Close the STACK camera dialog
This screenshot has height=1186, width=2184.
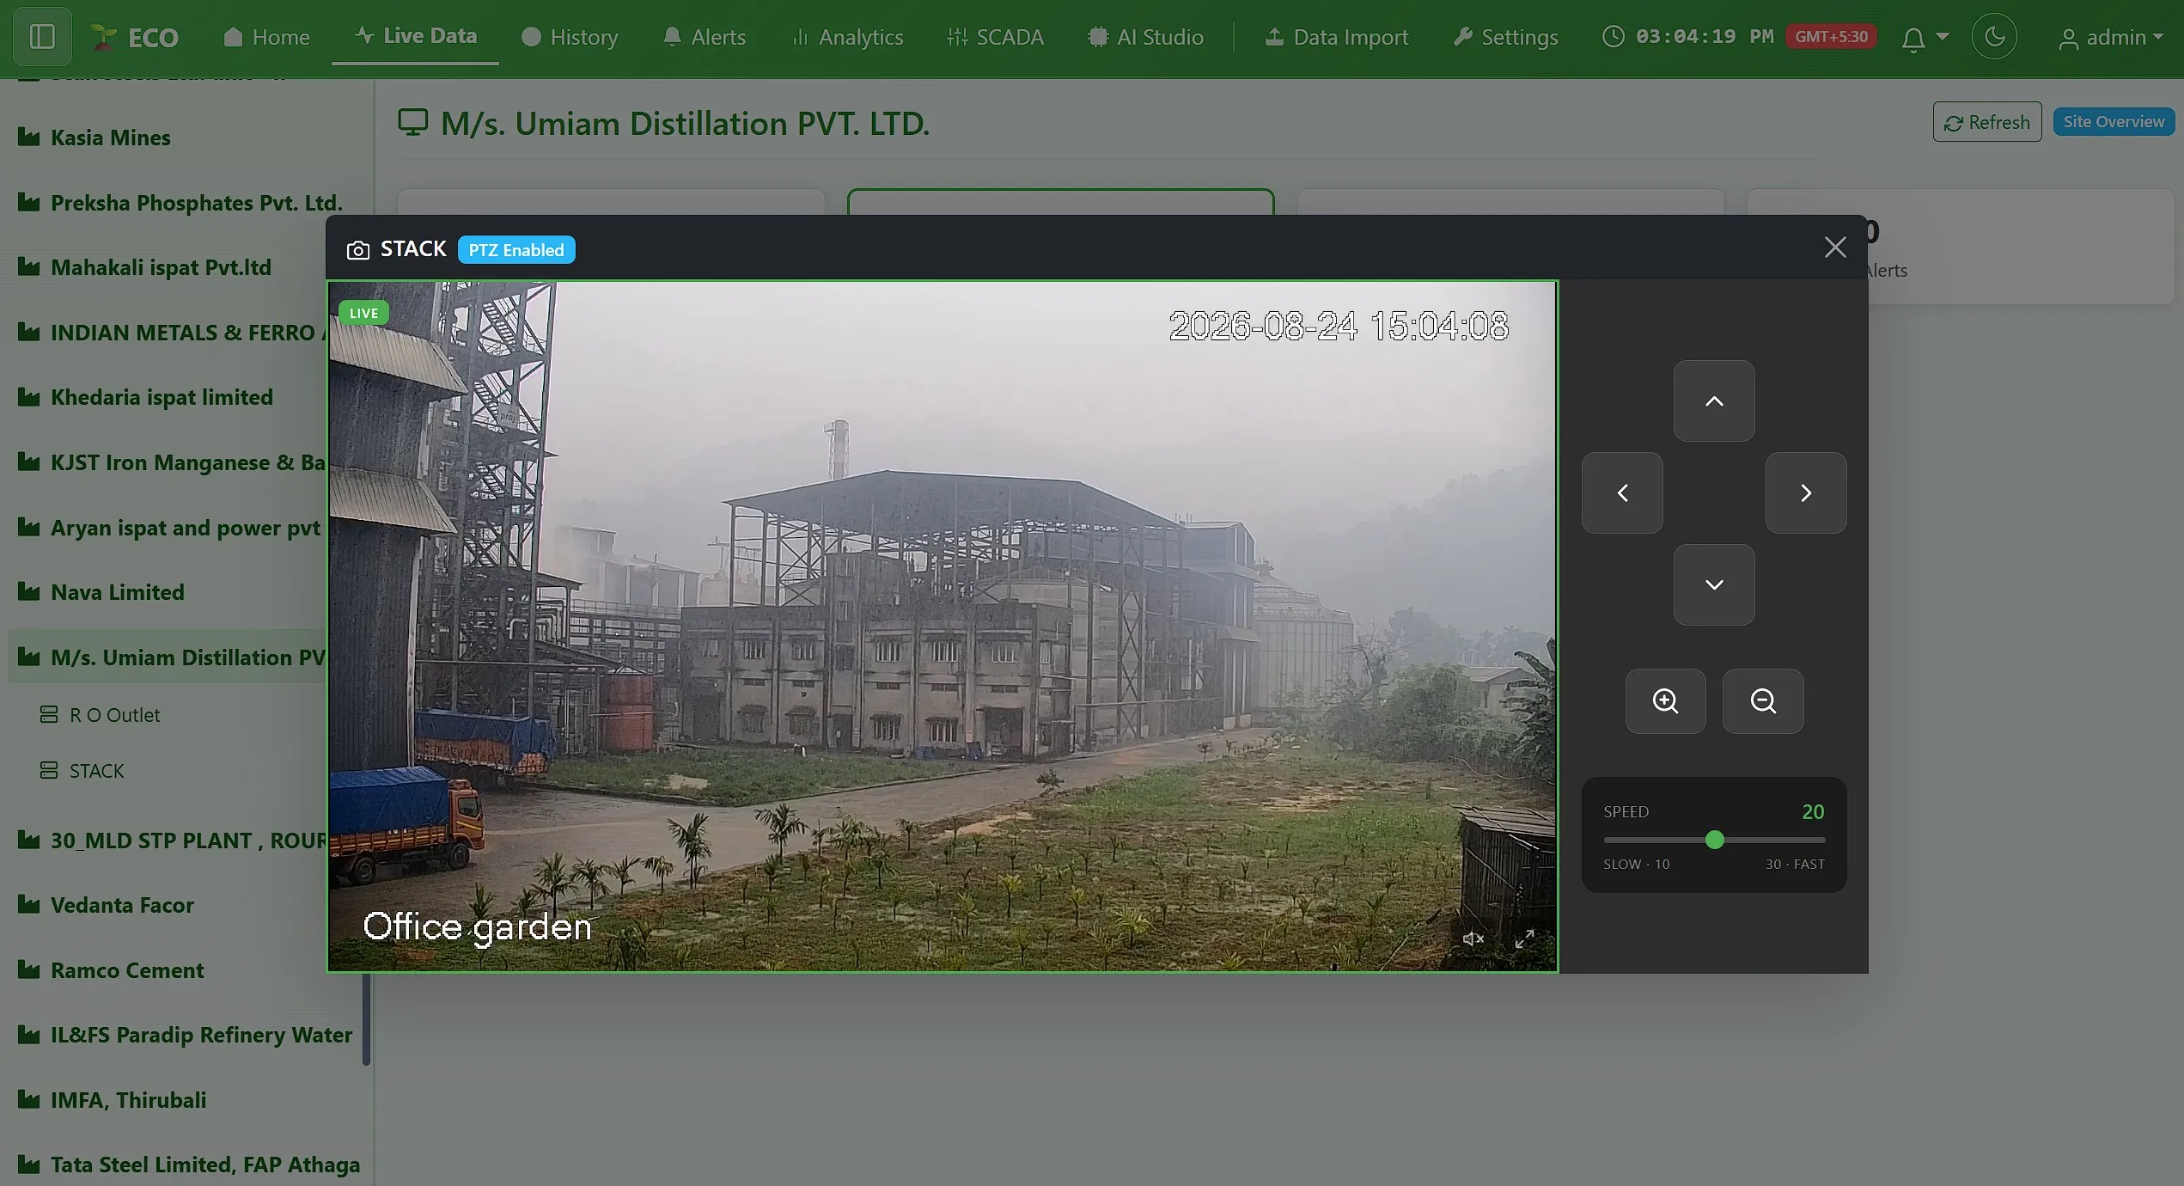pos(1835,248)
